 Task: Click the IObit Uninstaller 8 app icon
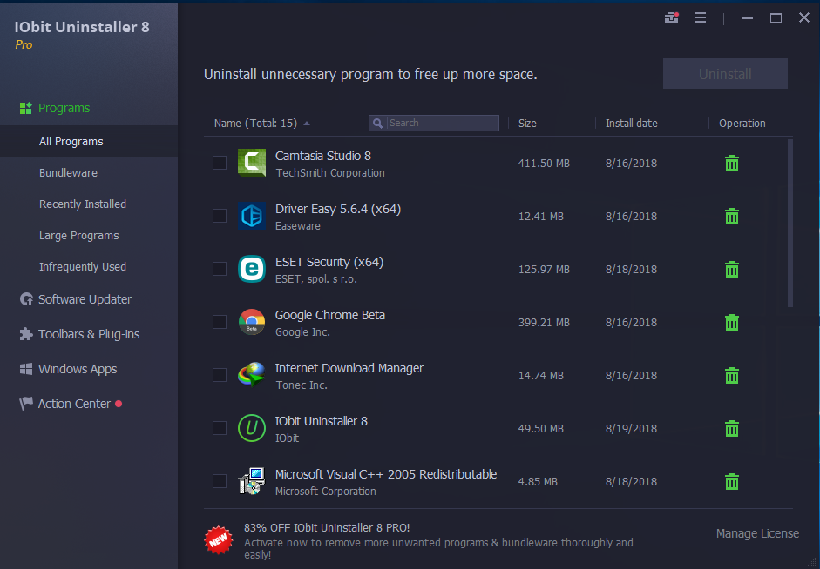[252, 428]
